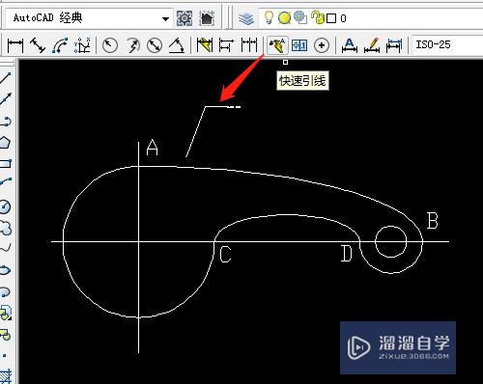Viewport: 483px width, 384px height.
Task: Click the Dimension Edit tool
Action: coord(350,45)
